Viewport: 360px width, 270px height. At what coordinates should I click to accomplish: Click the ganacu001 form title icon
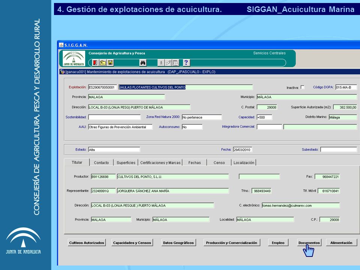(x=62, y=72)
